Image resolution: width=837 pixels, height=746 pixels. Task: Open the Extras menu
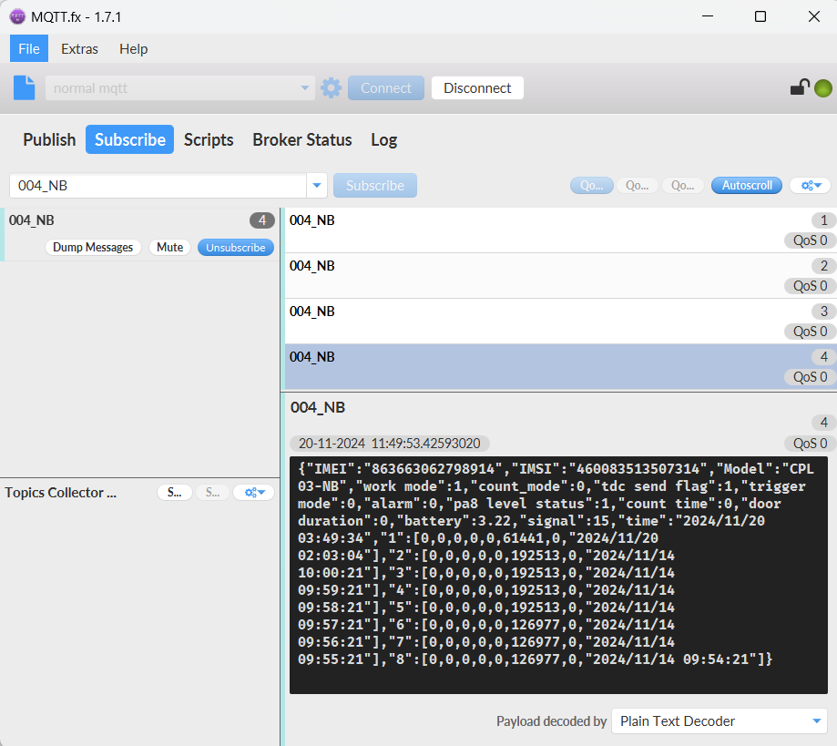click(79, 48)
